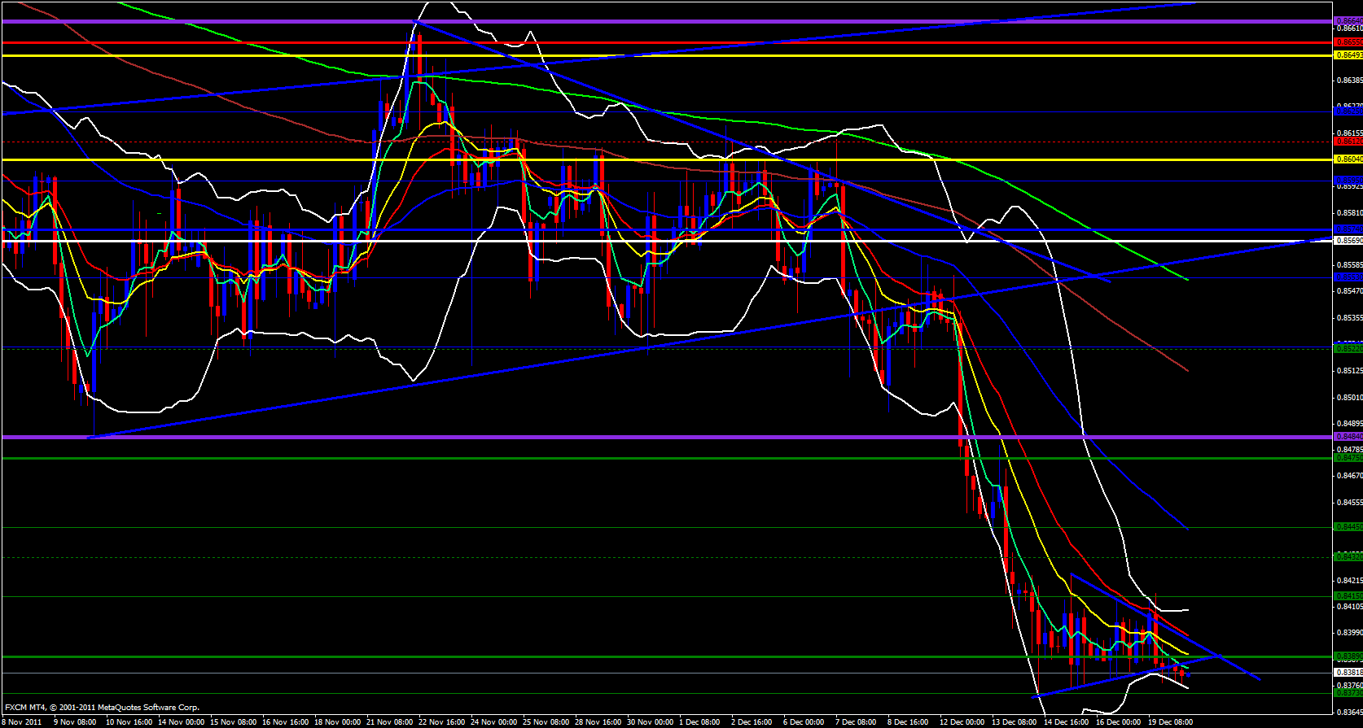Select the red 0.8655 price level tag
This screenshot has width=1363, height=728.
pos(1348,41)
